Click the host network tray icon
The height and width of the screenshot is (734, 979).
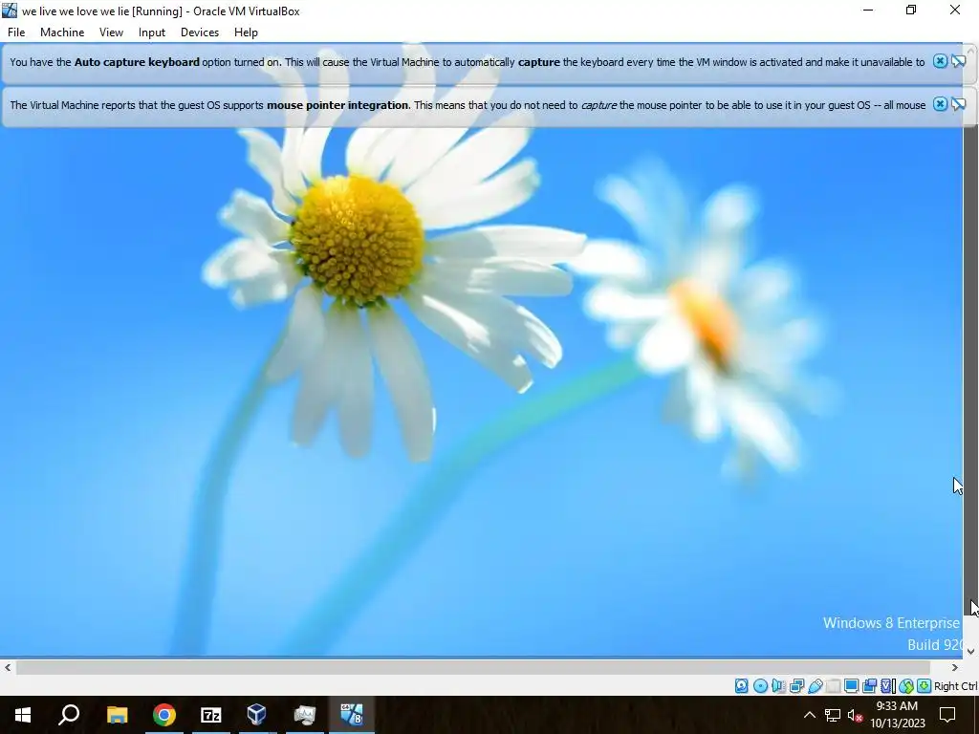click(x=833, y=715)
